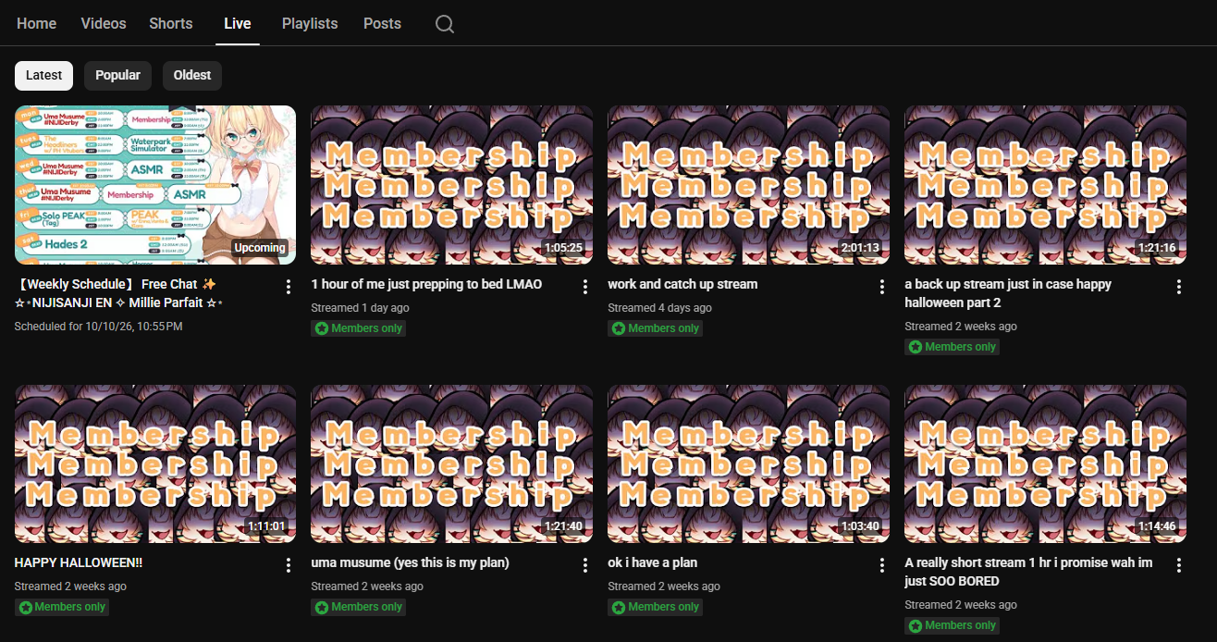
Task: Click Members only badge under 'A really short stream'
Action: 953,625
